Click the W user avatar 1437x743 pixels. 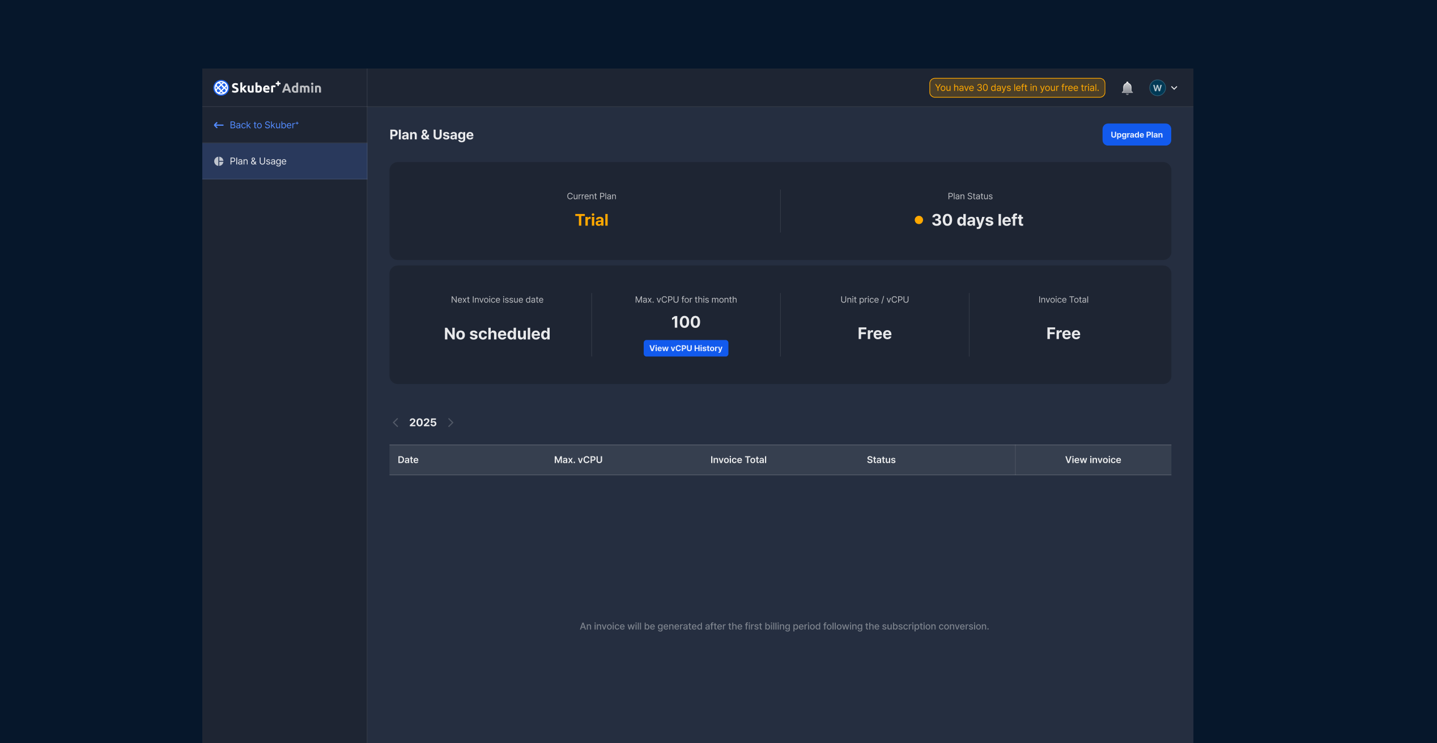(1157, 88)
